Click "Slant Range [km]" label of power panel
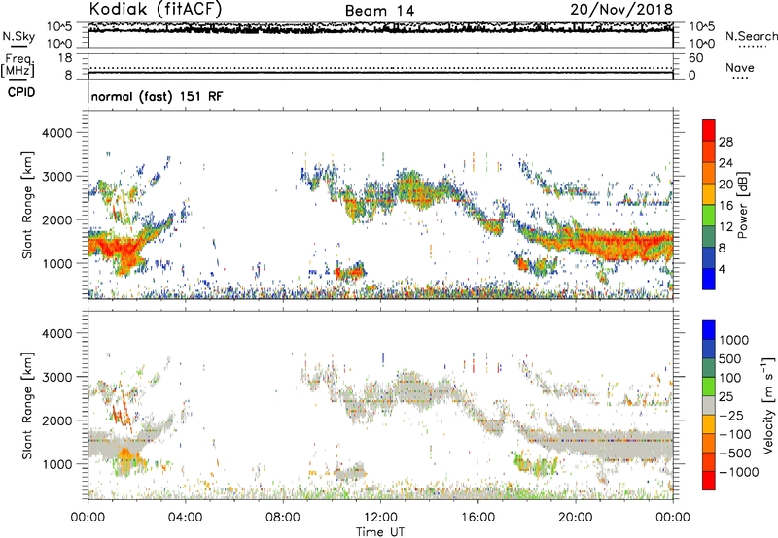This screenshot has height=538, width=778. point(28,205)
